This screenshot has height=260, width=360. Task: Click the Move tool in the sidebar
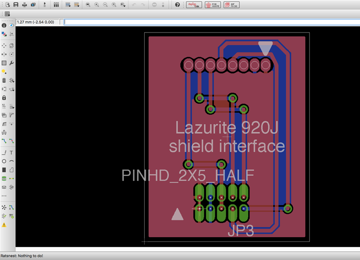4,45
